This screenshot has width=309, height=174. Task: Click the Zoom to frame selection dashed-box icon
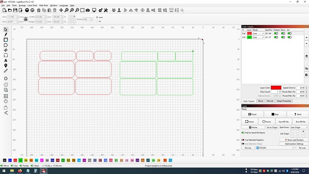click(82, 10)
